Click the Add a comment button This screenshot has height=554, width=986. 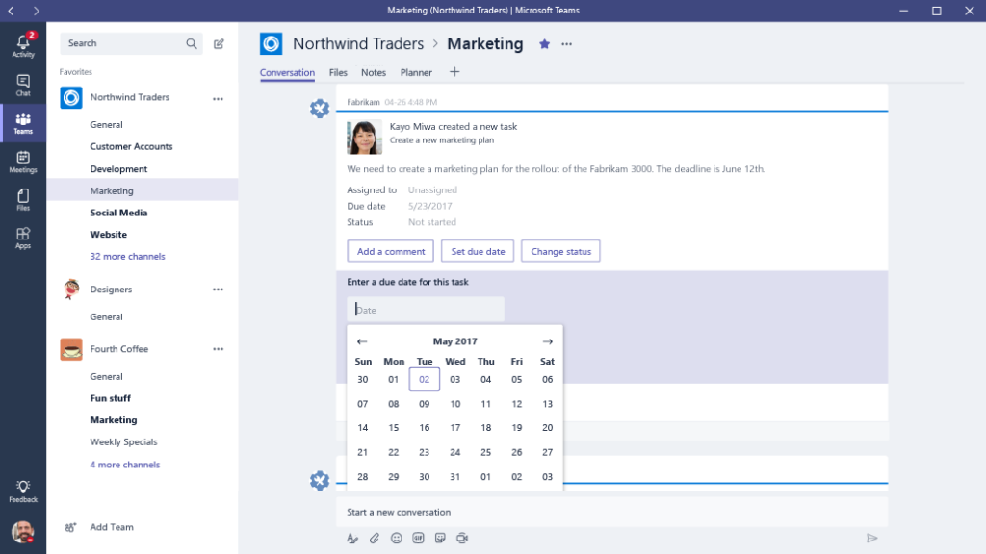point(391,251)
